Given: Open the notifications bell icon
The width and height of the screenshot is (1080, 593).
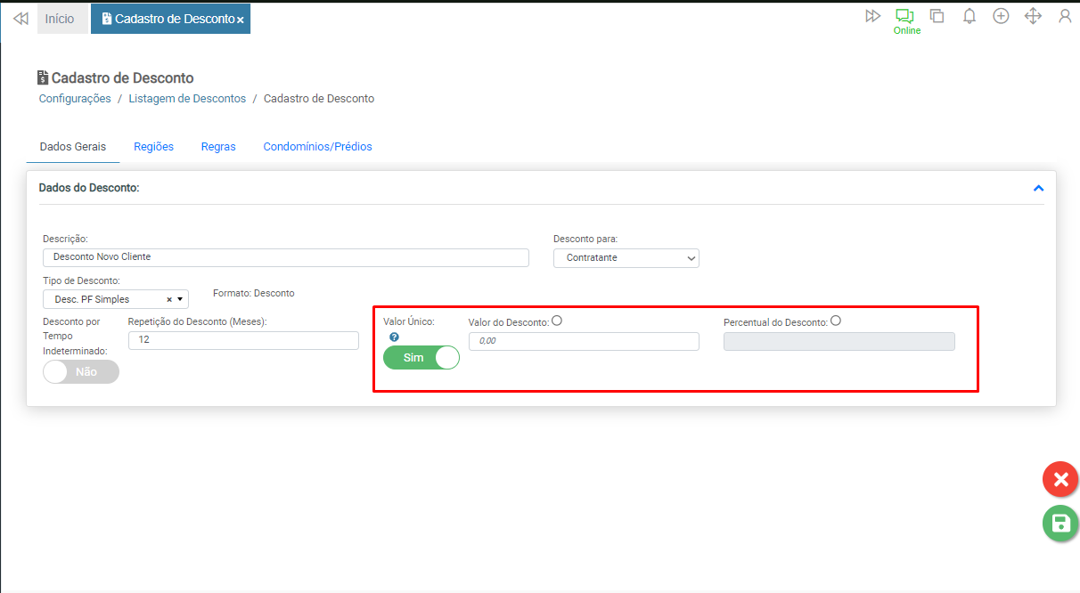Looking at the screenshot, I should 969,16.
